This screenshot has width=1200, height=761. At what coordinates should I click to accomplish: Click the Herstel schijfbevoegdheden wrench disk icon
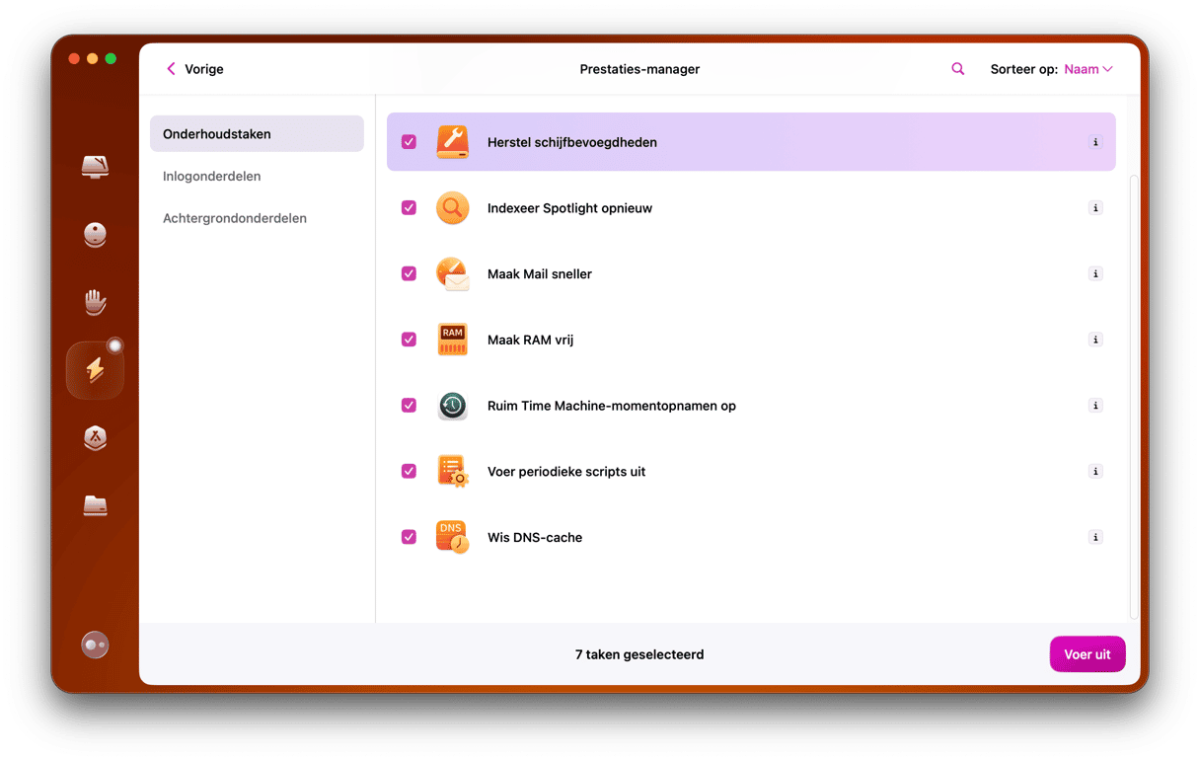tap(452, 142)
